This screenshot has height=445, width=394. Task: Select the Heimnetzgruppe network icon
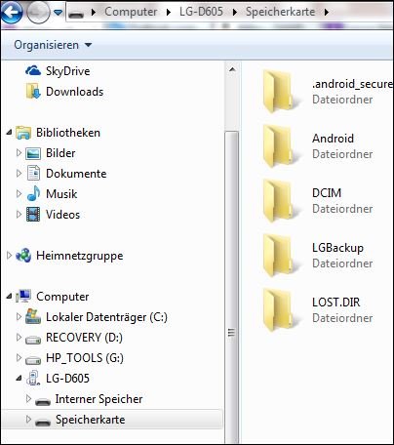[23, 256]
